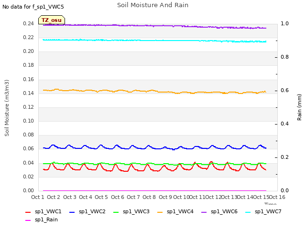The height and width of the screenshot is (229, 306).
Task: Select the sp1_VWC3 legend label
Action: 136,212
